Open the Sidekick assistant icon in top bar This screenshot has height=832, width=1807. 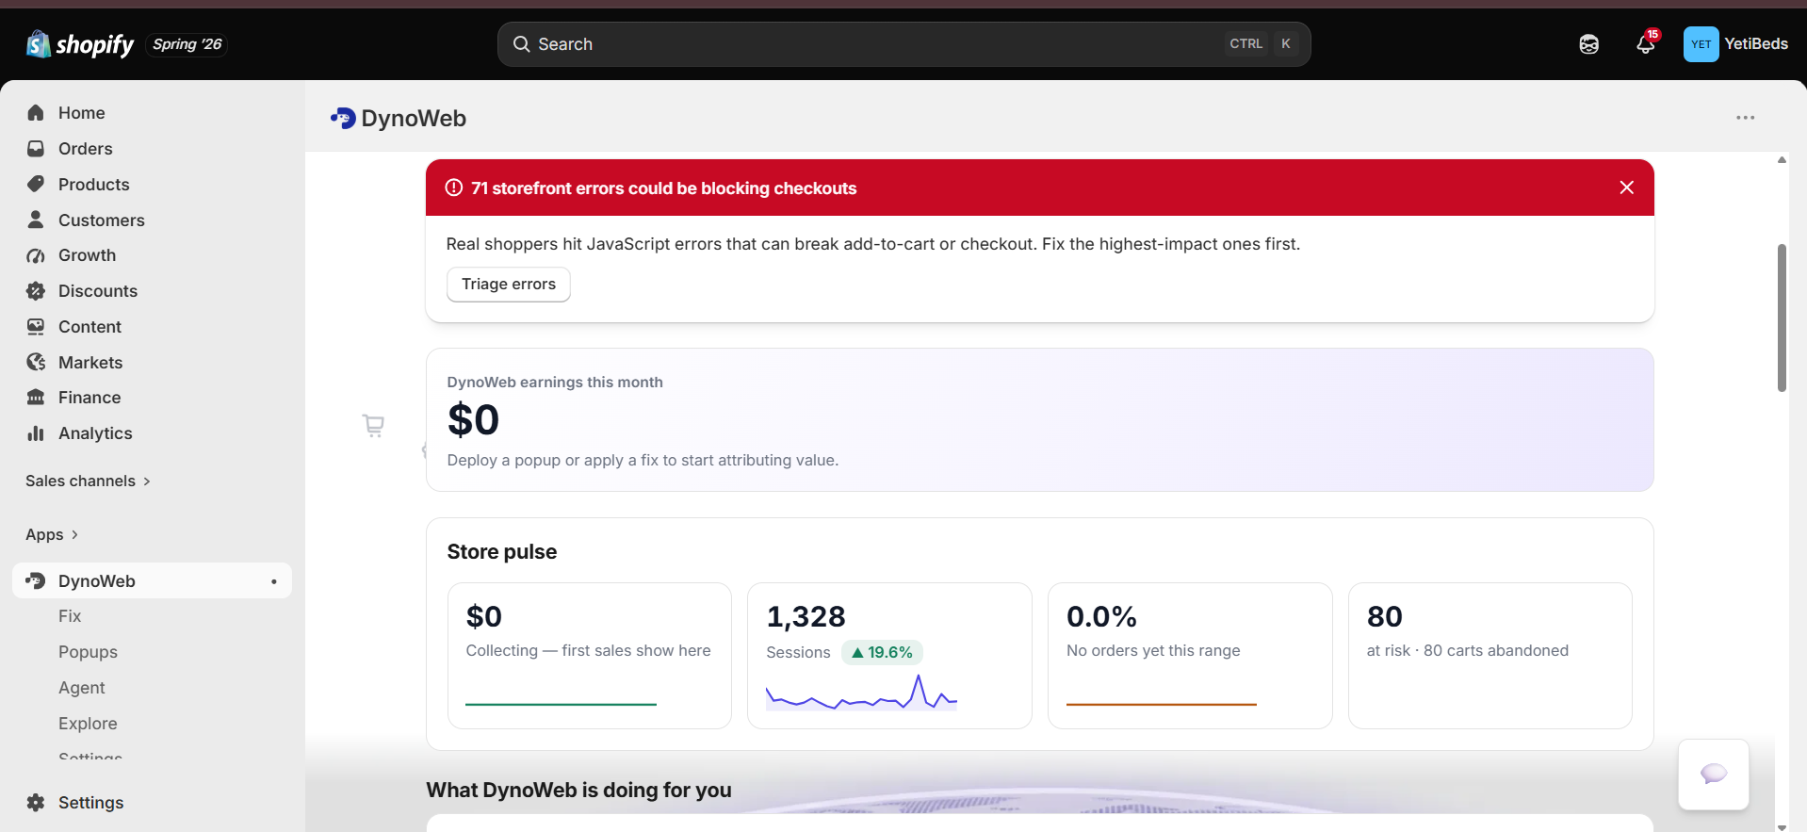point(1588,44)
